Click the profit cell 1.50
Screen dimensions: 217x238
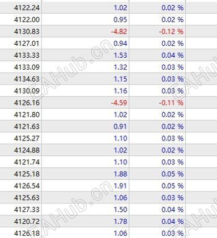(x=120, y=210)
